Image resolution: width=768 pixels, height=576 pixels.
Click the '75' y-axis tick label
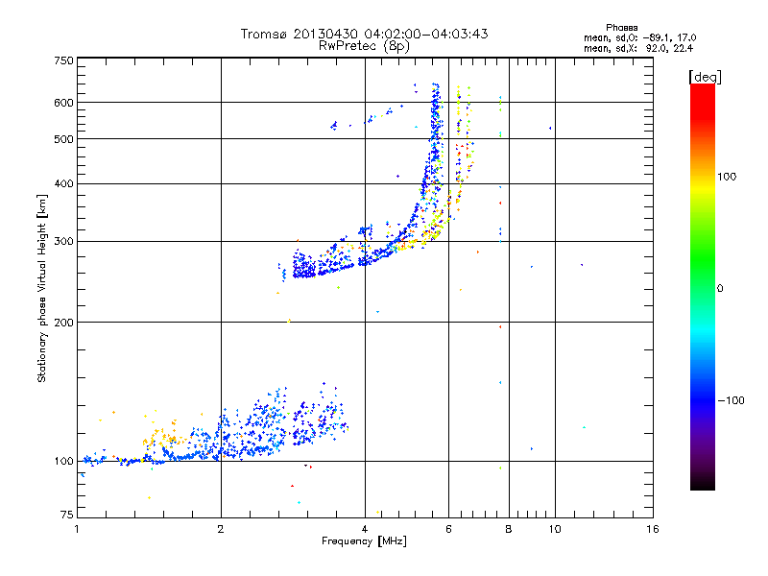point(67,515)
